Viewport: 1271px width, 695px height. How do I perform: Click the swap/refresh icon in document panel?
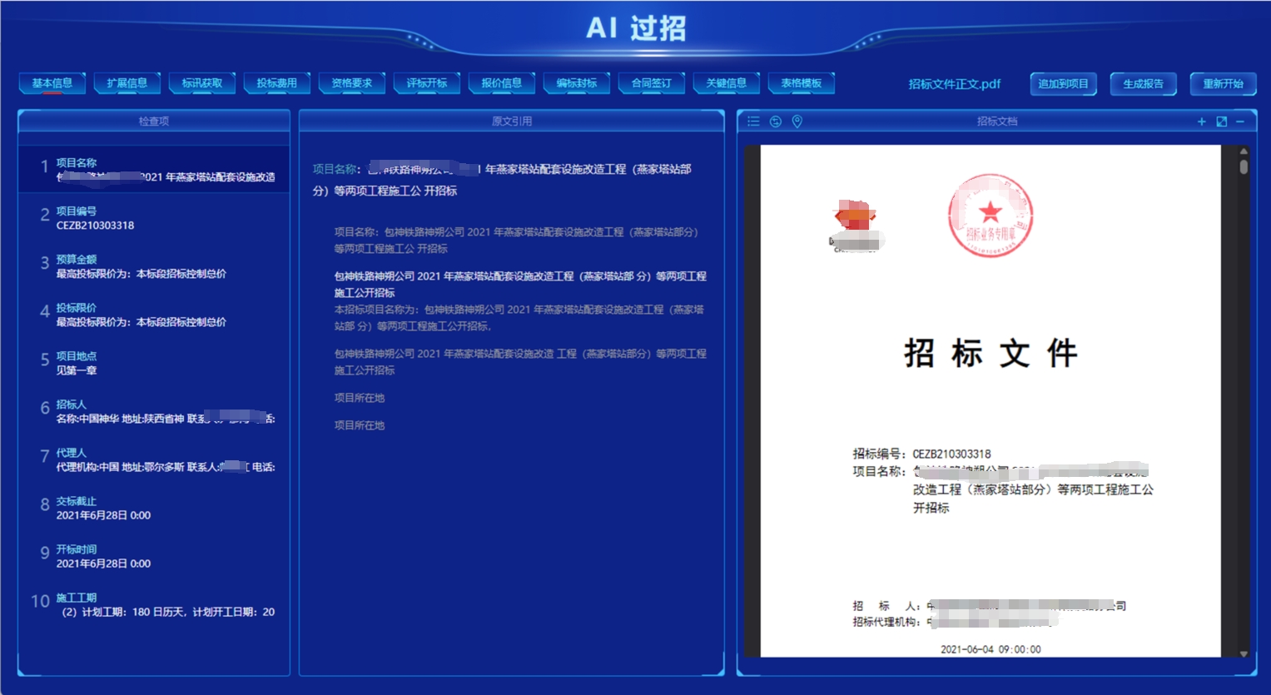pos(776,122)
